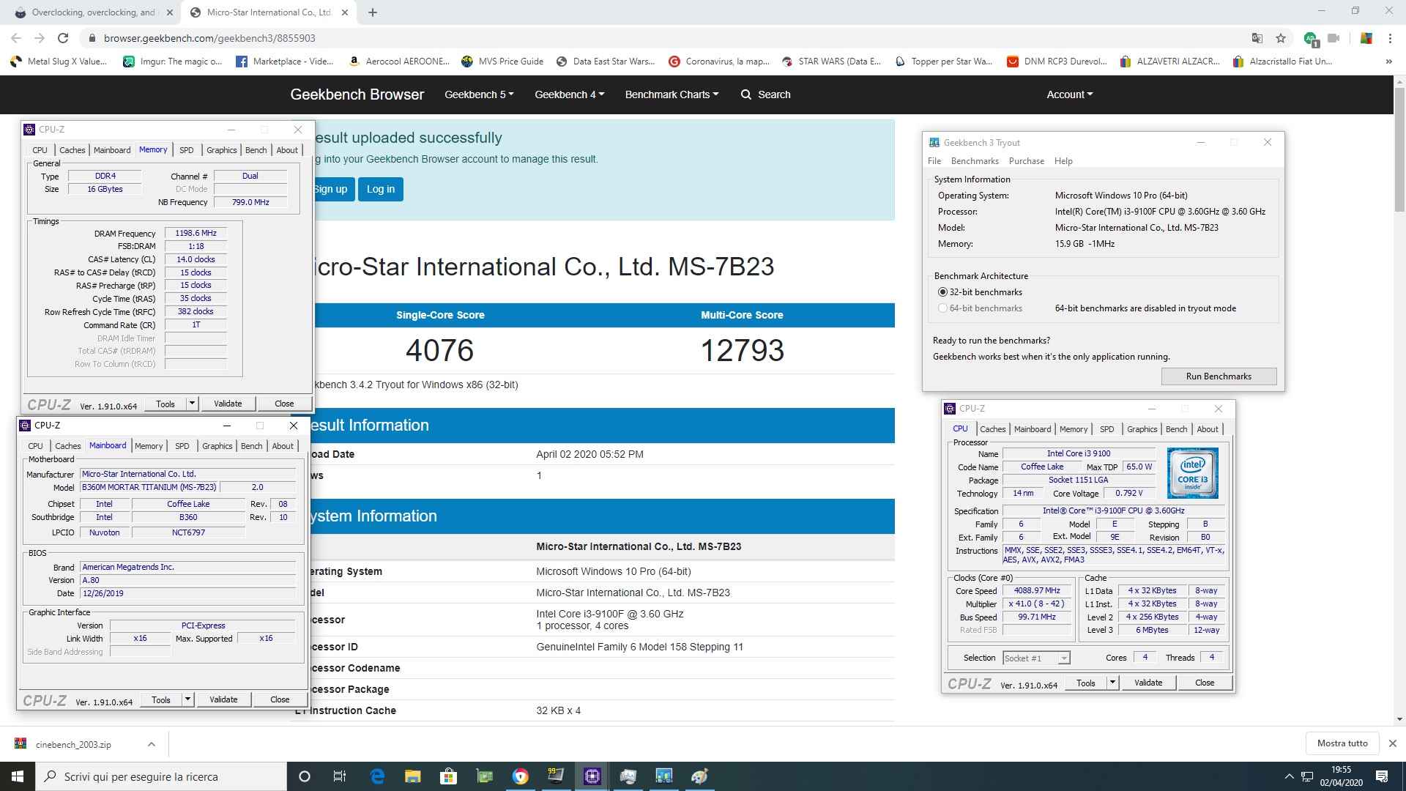Open cinebench_2003.zip download options arrow
This screenshot has height=791, width=1406.
[151, 744]
